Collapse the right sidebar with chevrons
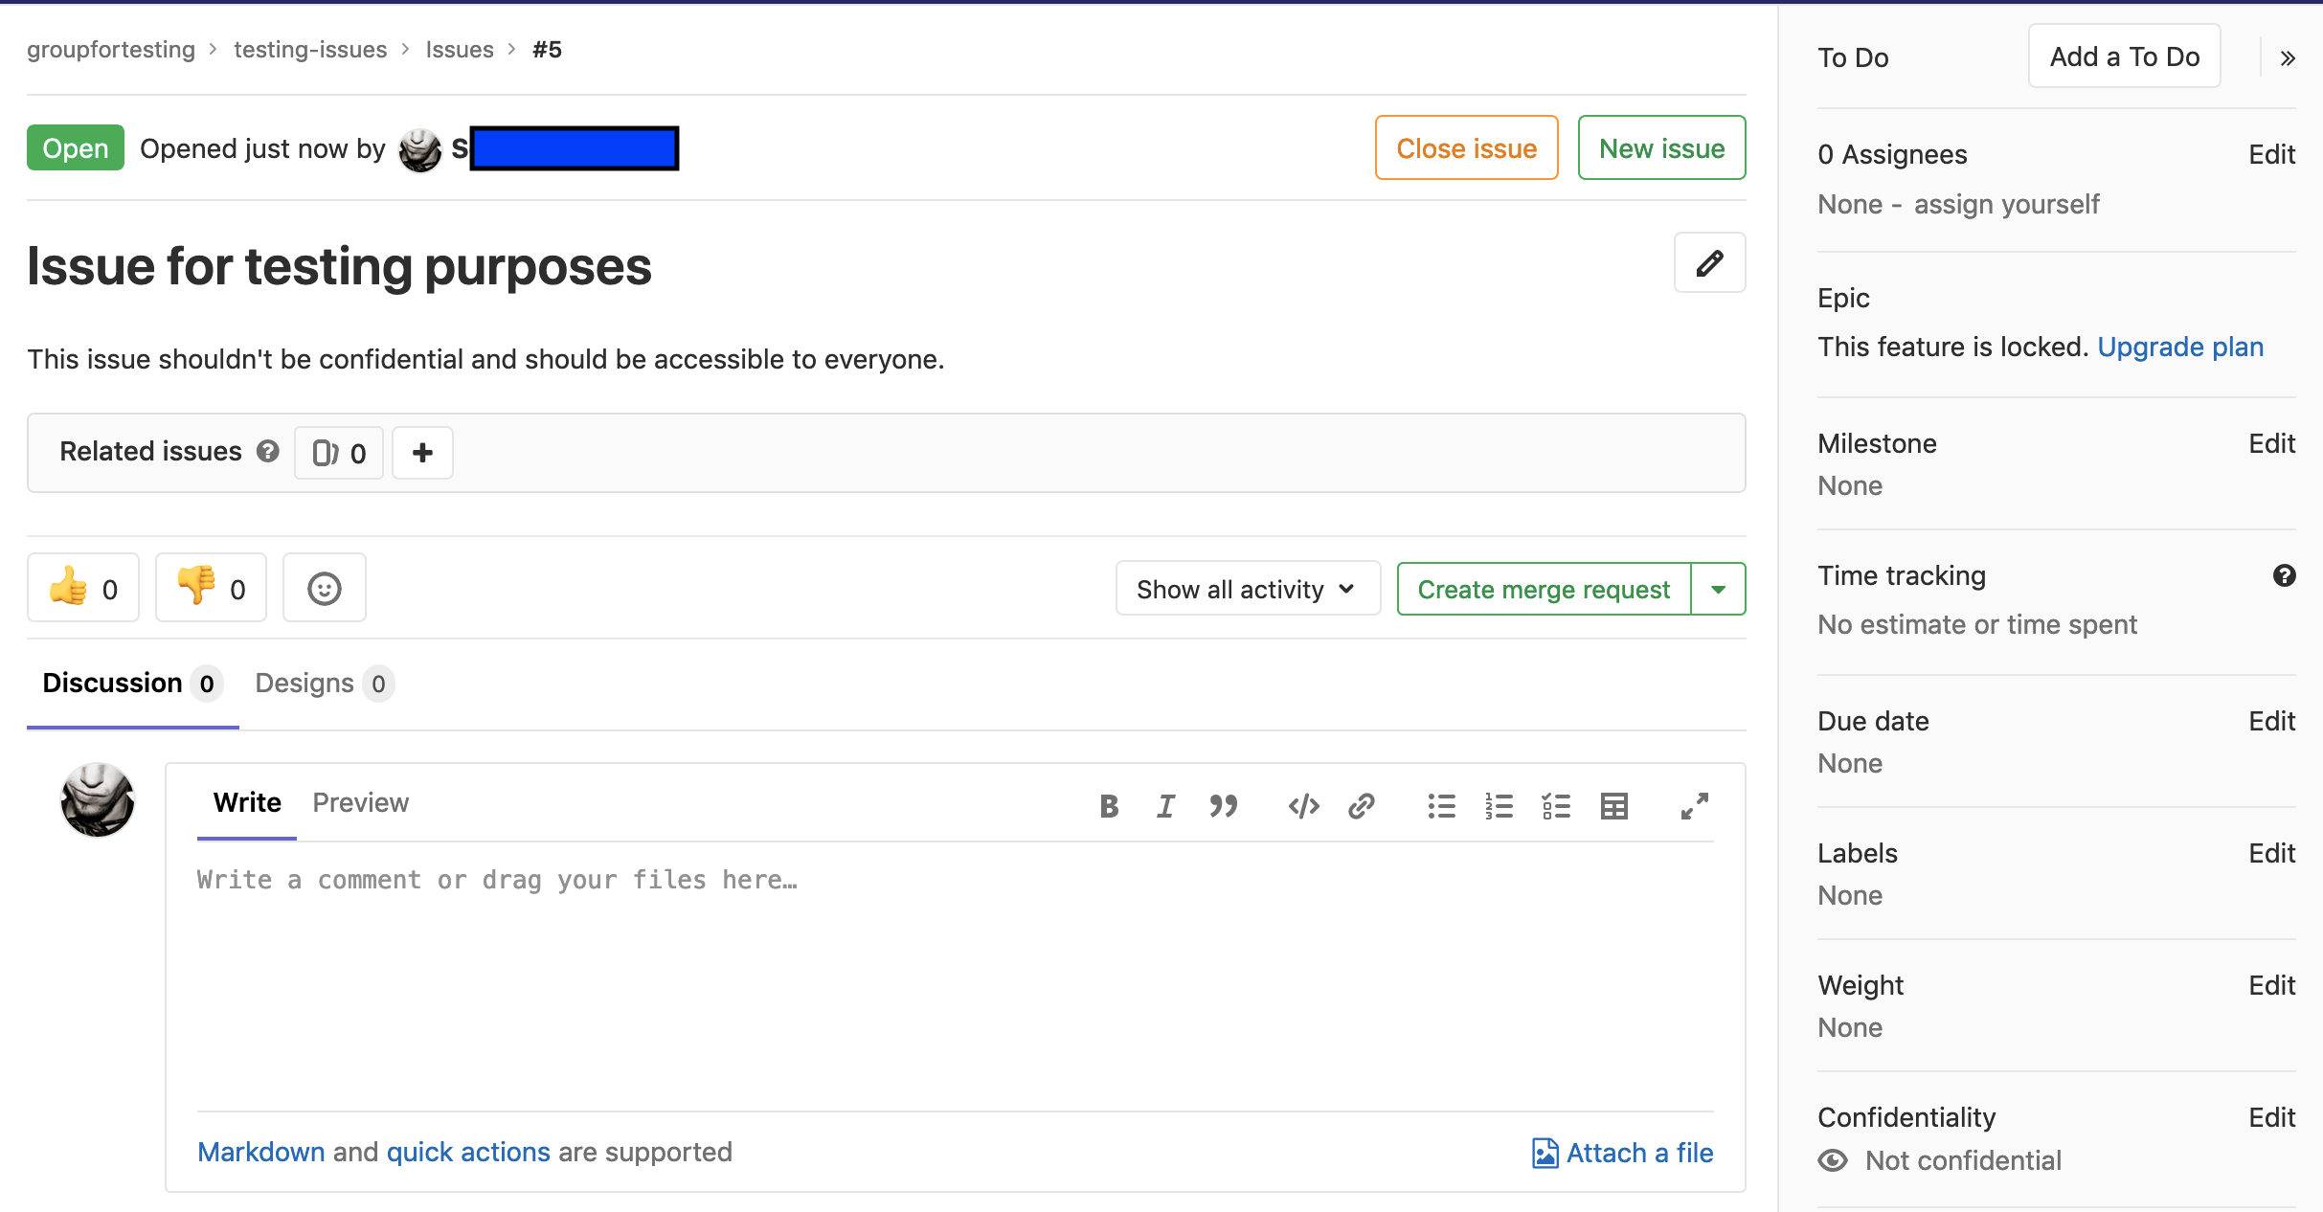 [2287, 58]
